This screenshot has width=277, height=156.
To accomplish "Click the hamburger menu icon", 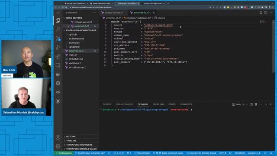I will 58,13.
